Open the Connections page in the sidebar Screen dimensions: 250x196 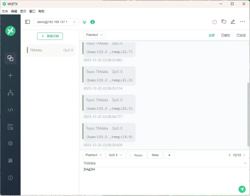coord(10,58)
